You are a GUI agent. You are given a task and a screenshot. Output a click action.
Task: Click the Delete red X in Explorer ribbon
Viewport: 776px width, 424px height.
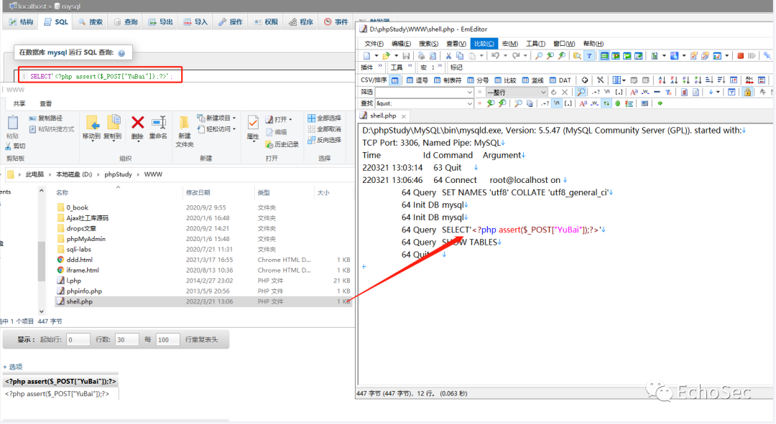[x=137, y=122]
